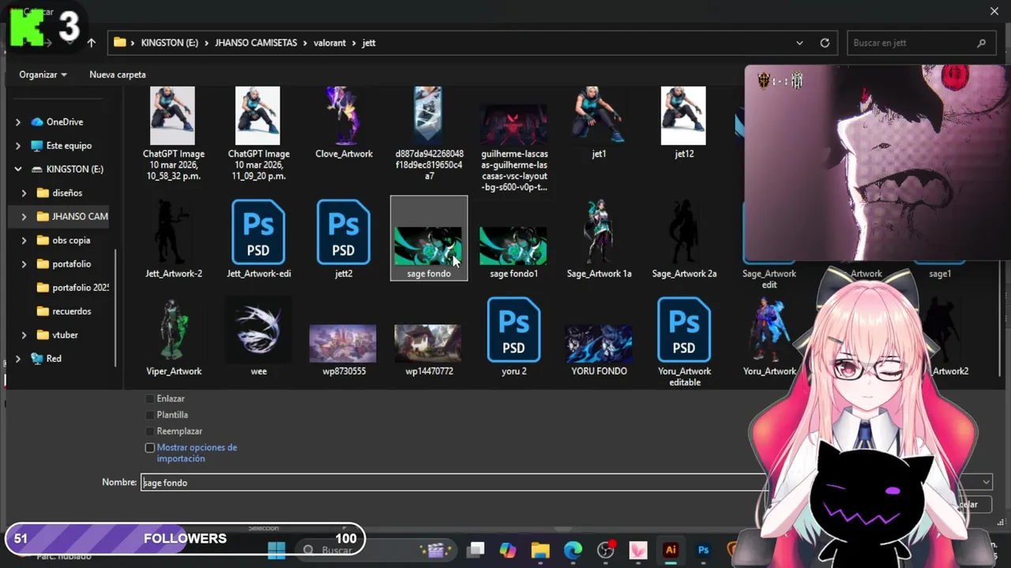Expand the obs copia folder node
The width and height of the screenshot is (1011, 568).
tap(24, 240)
